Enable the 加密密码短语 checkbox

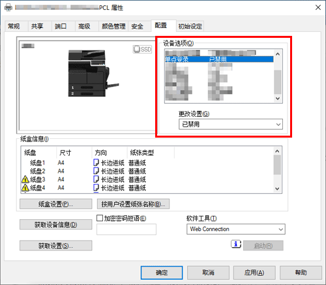click(x=100, y=218)
